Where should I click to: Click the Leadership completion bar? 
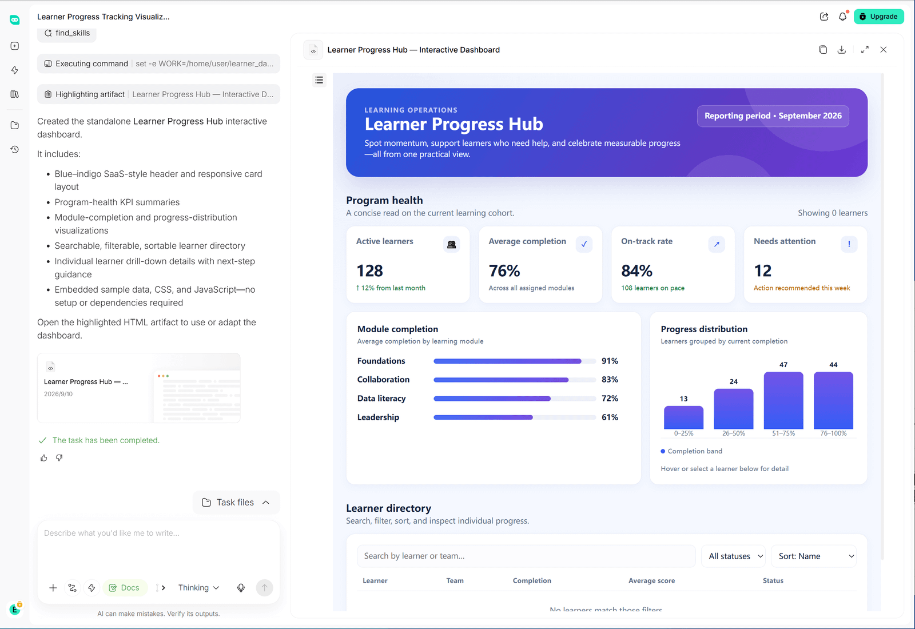click(x=515, y=417)
